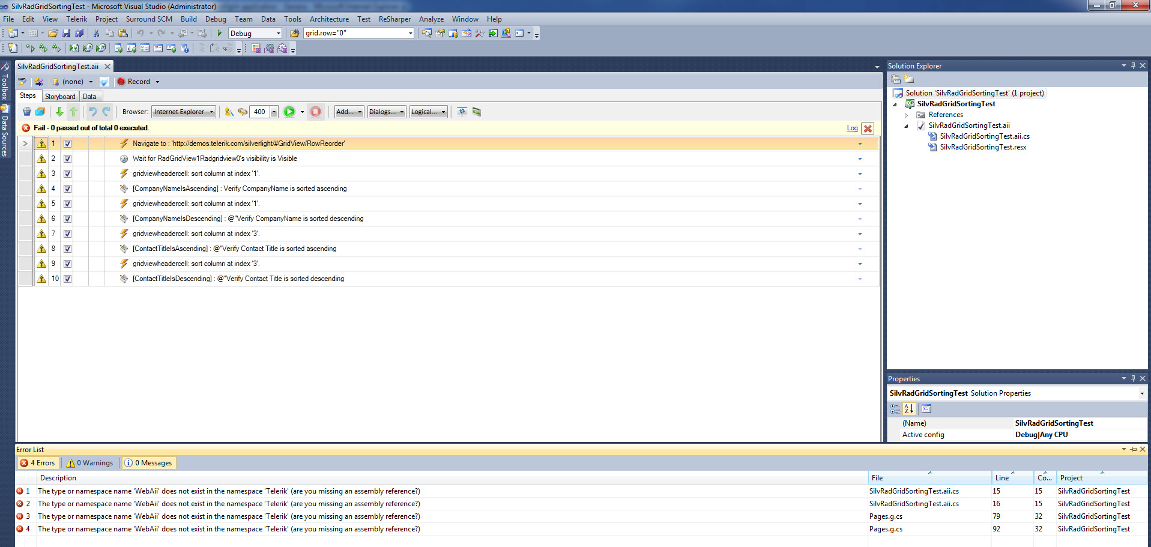Open the Telerik menu
This screenshot has height=547, width=1151.
(x=76, y=19)
